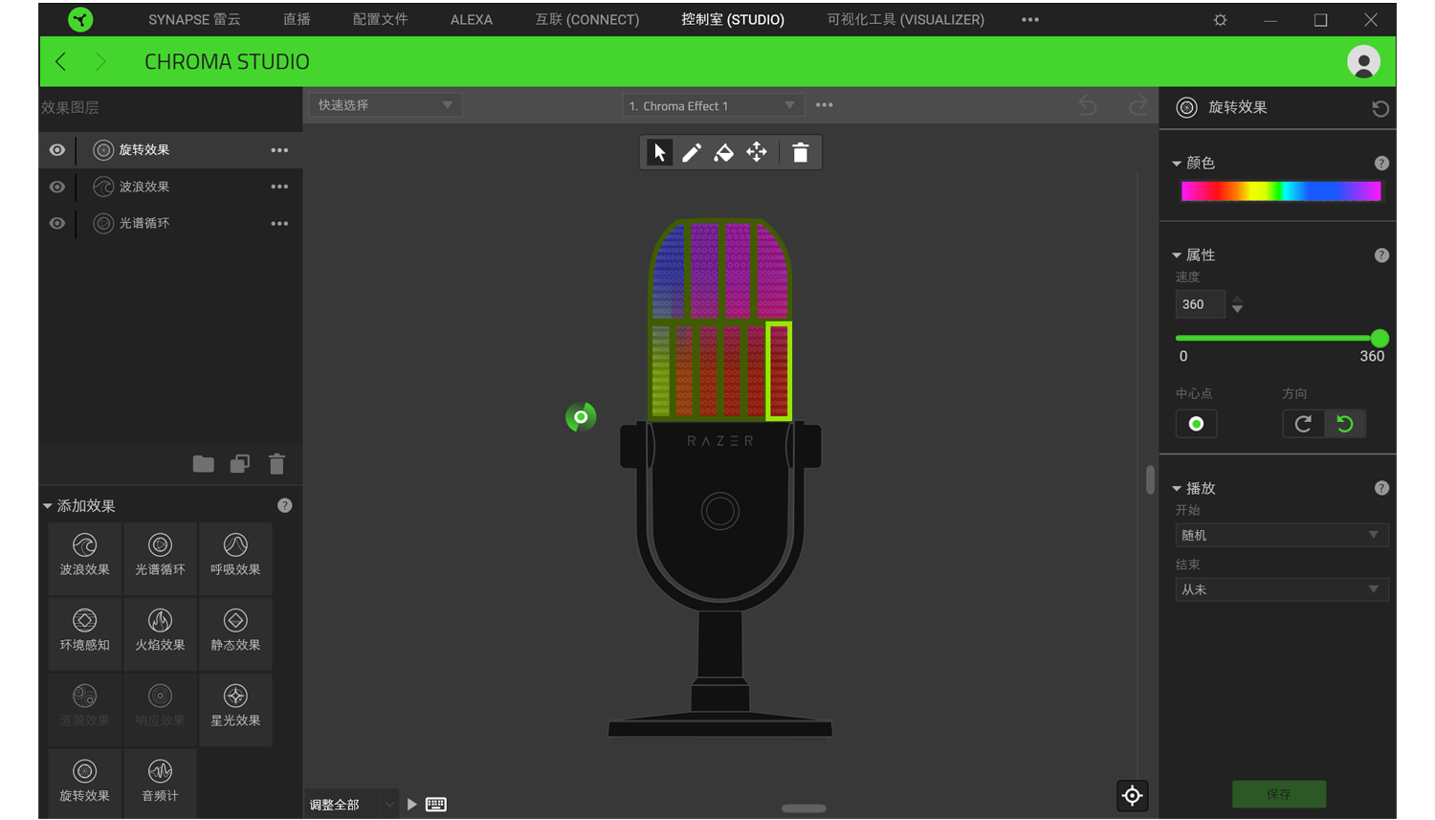
Task: Switch to the 配置文件 tab
Action: coord(380,19)
